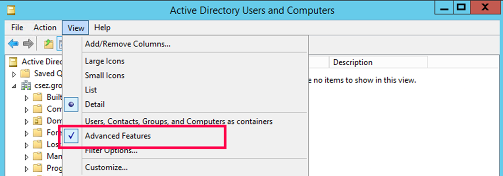Collapse the csez domain tree node
503x176 pixels.
pos(15,86)
